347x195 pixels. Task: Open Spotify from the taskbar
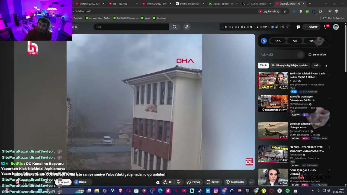(x=287, y=191)
